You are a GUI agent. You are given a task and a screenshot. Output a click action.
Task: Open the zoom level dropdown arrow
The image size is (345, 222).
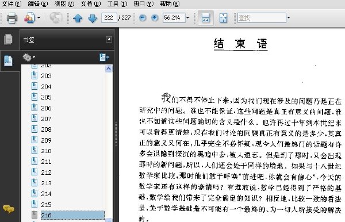(187, 18)
